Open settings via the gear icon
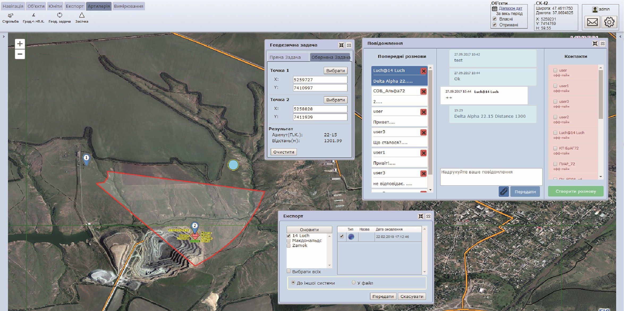 tap(609, 22)
